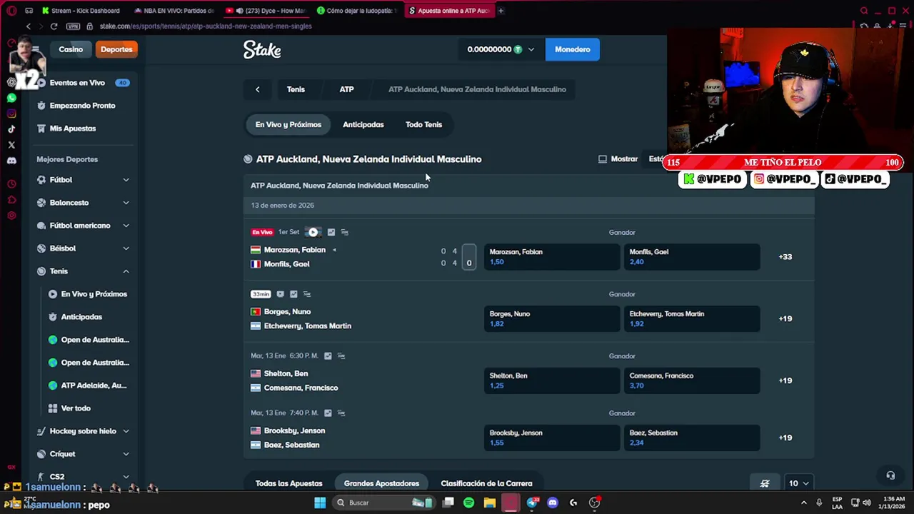The width and height of the screenshot is (914, 514).
Task: Expand the Baloncesto sports category
Action: tap(126, 203)
